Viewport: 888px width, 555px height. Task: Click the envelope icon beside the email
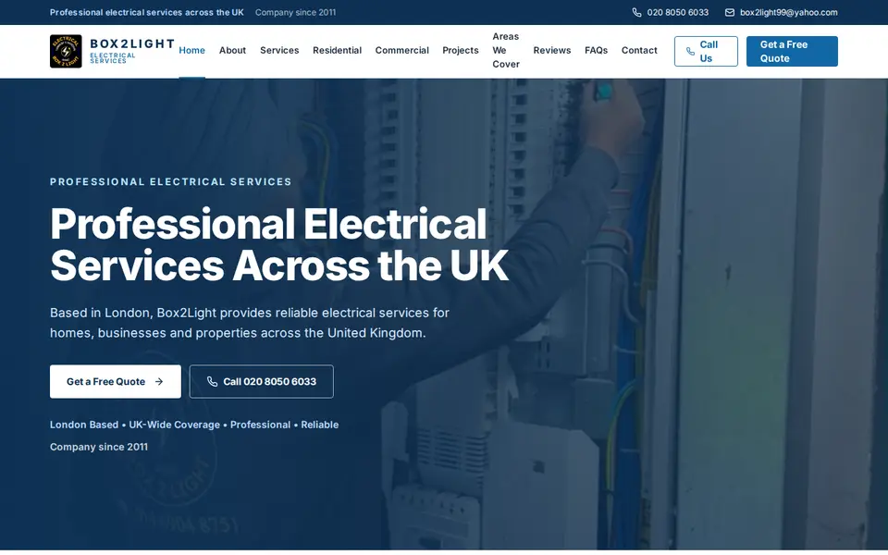(x=730, y=12)
